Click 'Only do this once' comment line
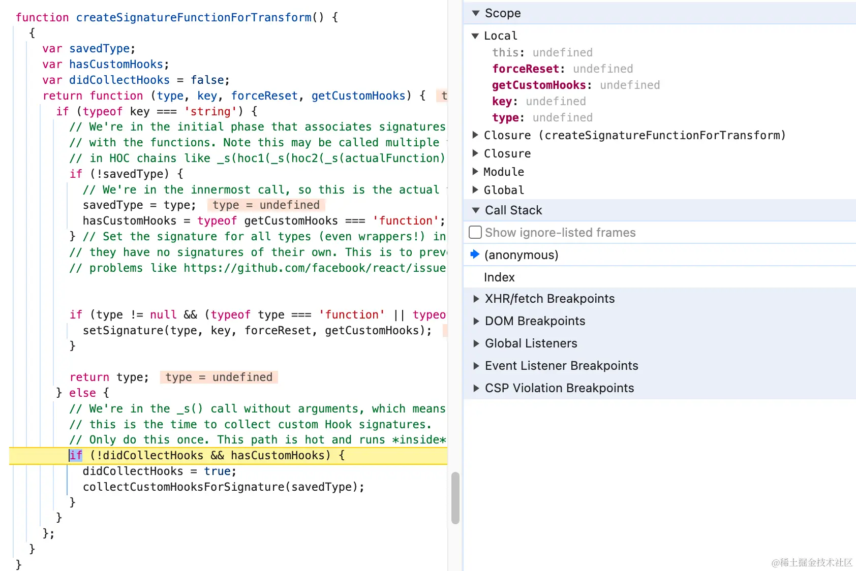 (258, 440)
